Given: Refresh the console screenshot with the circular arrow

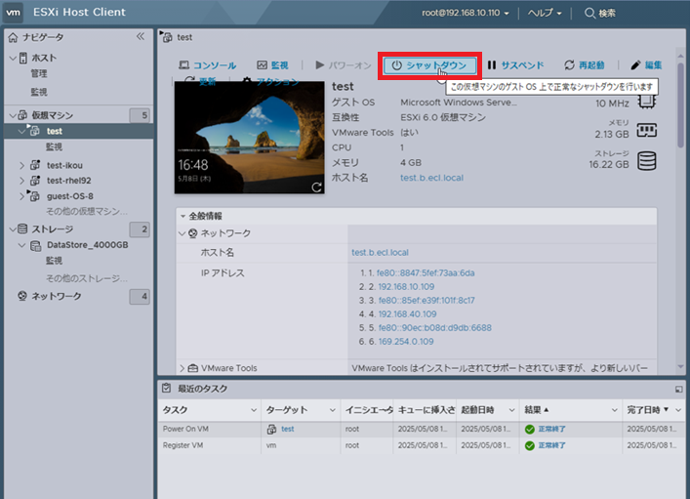Looking at the screenshot, I should pyautogui.click(x=316, y=187).
